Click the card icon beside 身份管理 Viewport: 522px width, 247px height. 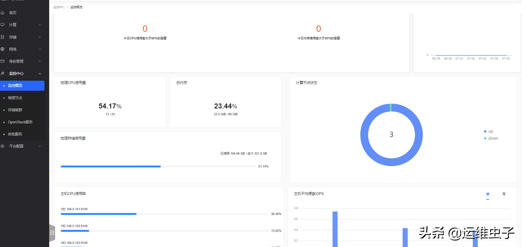pos(2,61)
